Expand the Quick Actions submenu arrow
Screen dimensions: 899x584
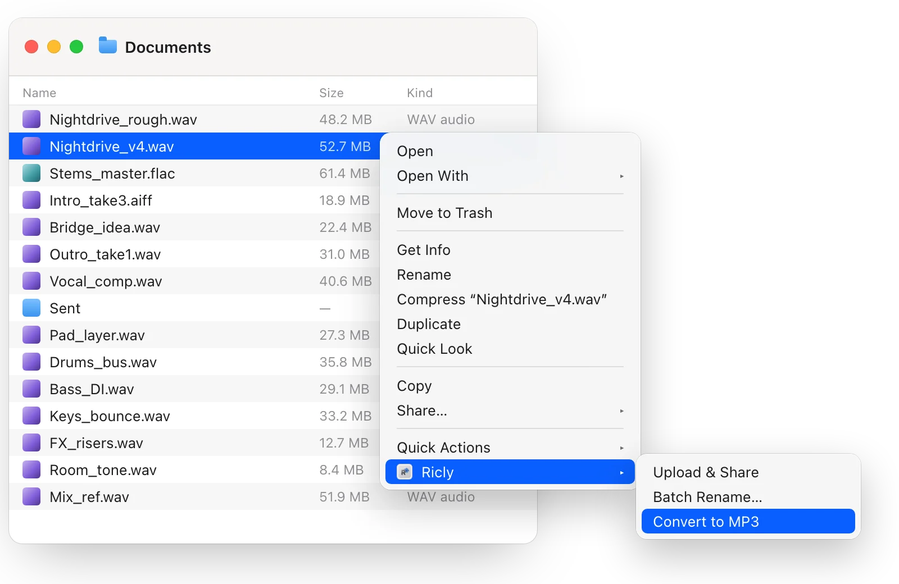coord(621,448)
